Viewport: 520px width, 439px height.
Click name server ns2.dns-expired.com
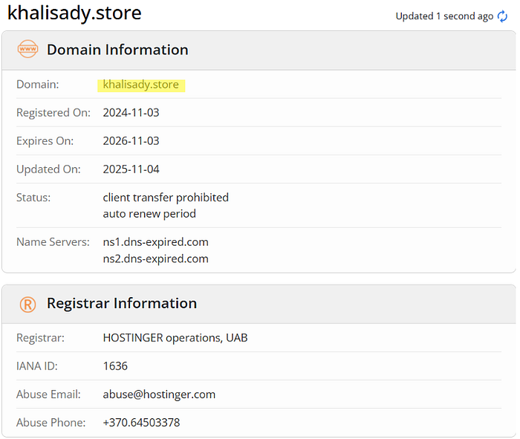coord(155,258)
